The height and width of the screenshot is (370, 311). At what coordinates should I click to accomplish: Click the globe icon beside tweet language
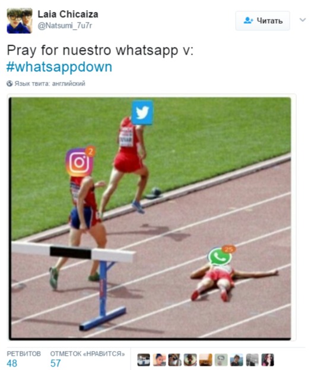[x=9, y=84]
